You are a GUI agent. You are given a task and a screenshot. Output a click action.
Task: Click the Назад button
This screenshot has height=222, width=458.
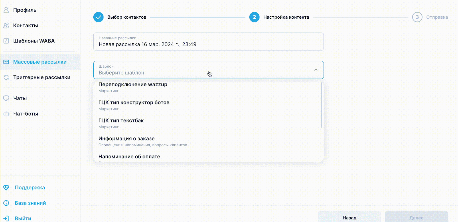click(x=350, y=217)
